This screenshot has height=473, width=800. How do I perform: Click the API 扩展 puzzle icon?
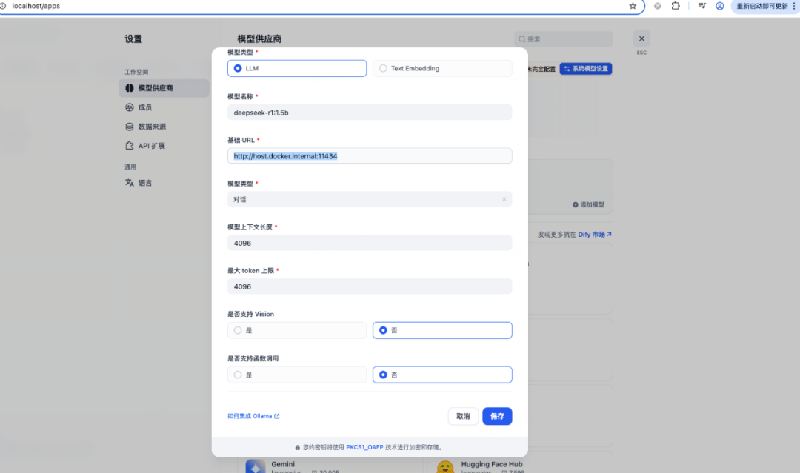(130, 146)
